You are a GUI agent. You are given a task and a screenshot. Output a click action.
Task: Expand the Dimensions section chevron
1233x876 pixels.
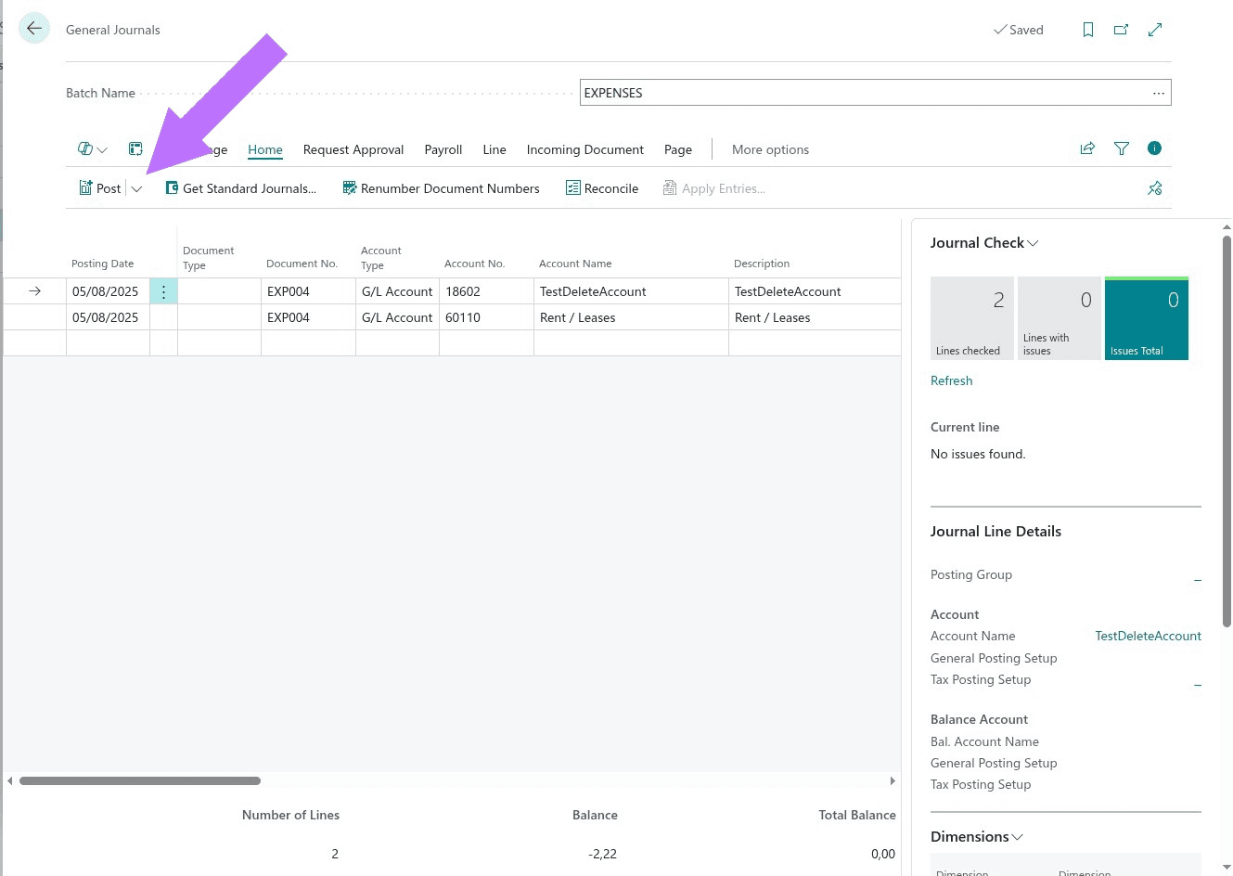pos(1017,836)
